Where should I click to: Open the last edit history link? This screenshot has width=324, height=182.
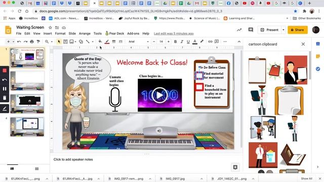(x=174, y=33)
